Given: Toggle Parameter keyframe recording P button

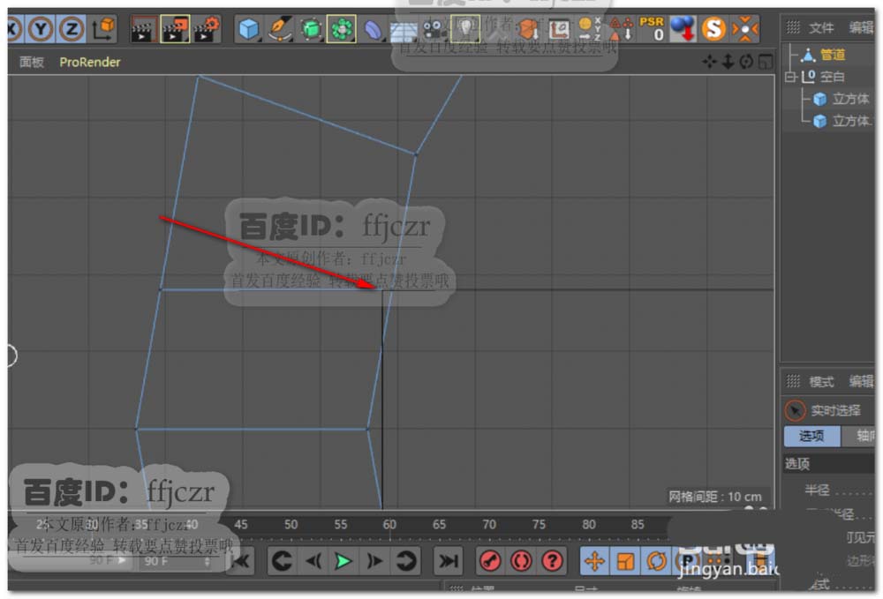Looking at the screenshot, I should click(x=688, y=561).
